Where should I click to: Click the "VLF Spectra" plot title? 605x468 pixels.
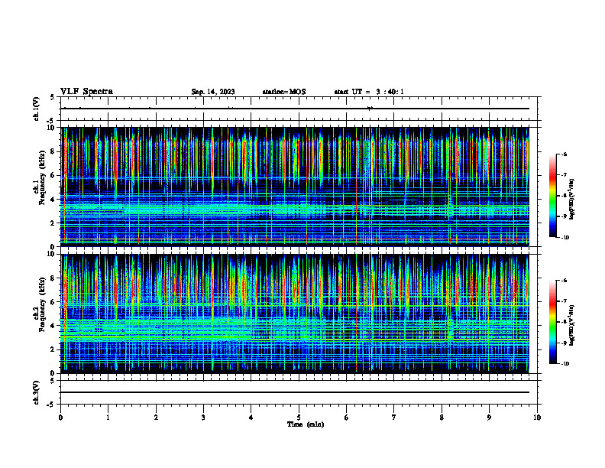[86, 92]
